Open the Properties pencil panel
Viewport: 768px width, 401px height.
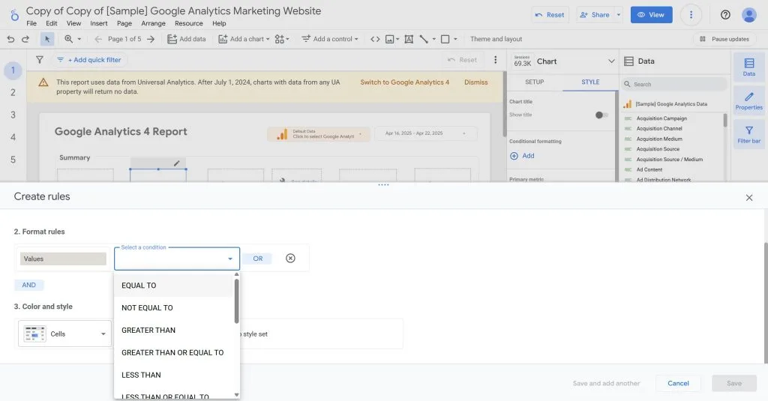(749, 101)
